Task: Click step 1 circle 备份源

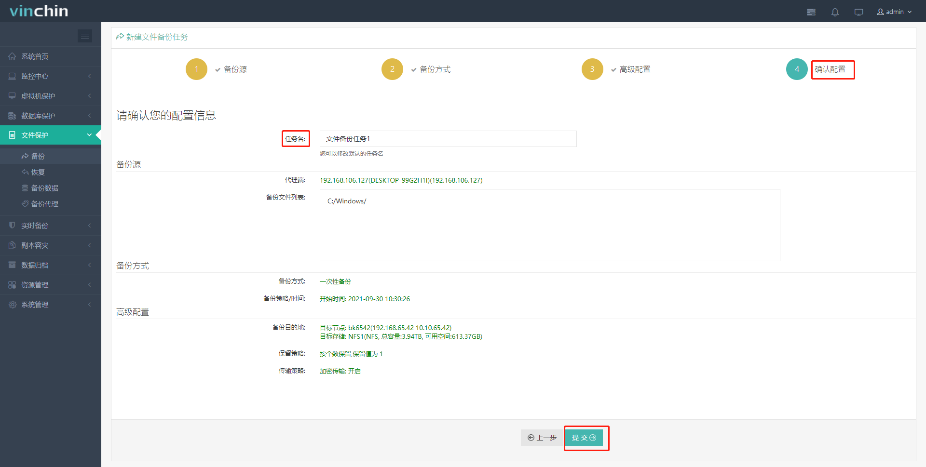Action: coord(196,69)
